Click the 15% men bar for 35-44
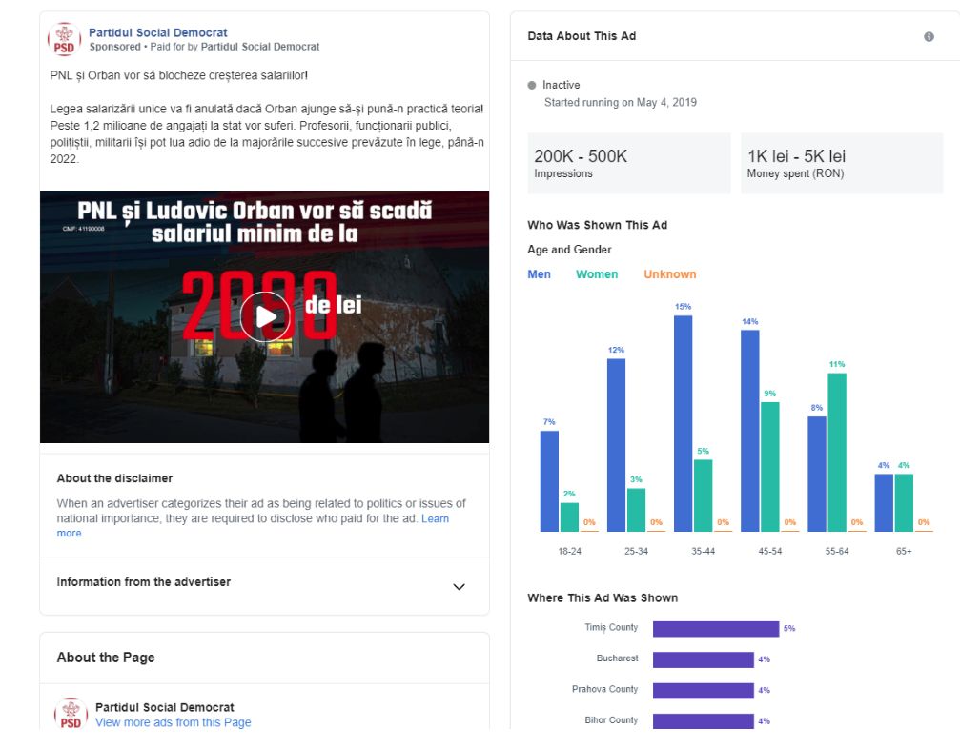Image resolution: width=960 pixels, height=749 pixels. [x=683, y=423]
